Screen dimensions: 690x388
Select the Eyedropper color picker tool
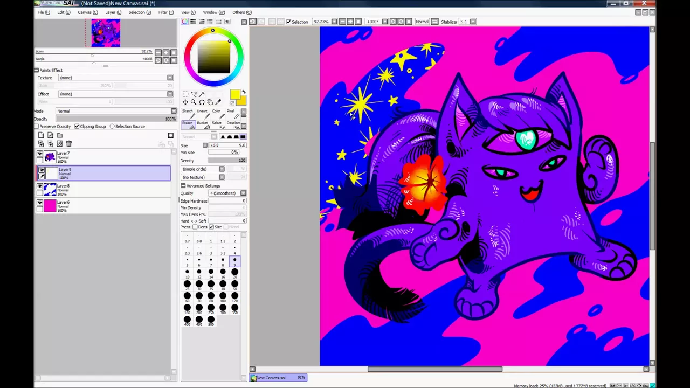tap(218, 102)
